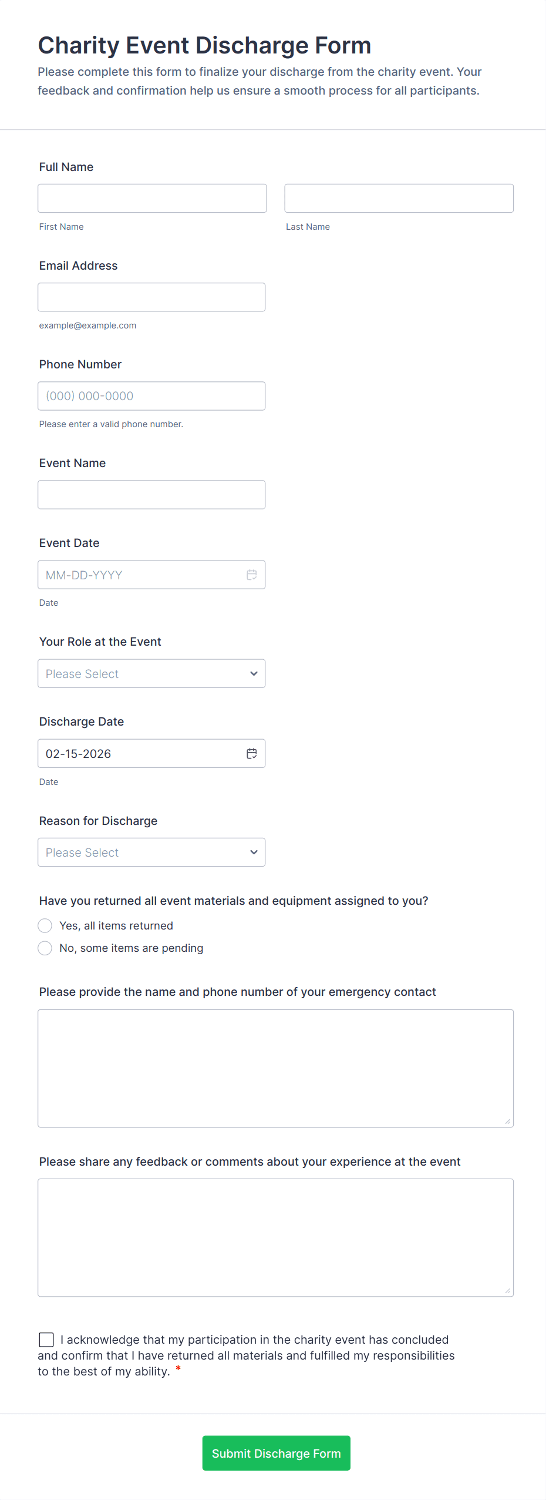Open the Event Date calendar picker icon

coord(252,575)
